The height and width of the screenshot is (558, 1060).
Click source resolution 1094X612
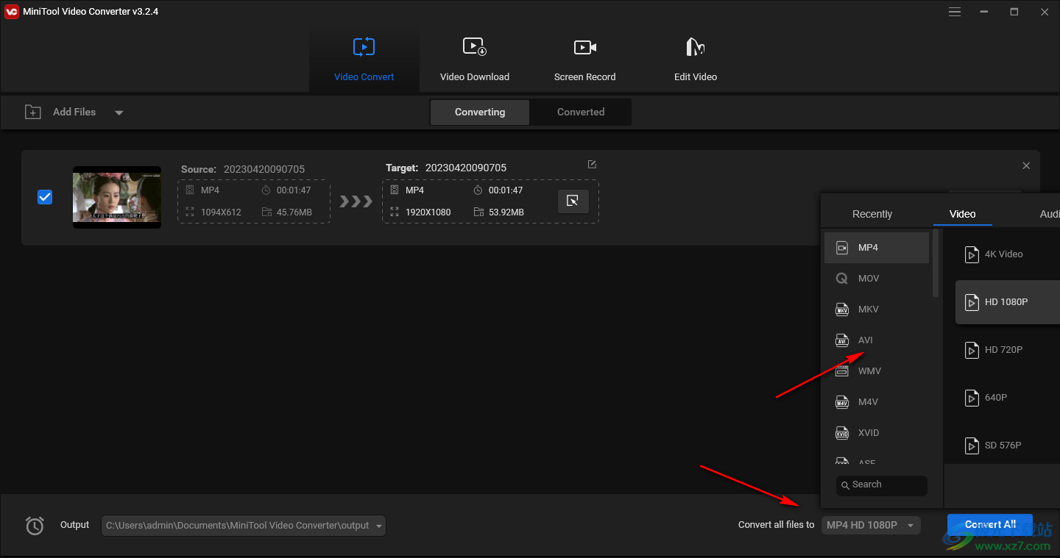221,212
